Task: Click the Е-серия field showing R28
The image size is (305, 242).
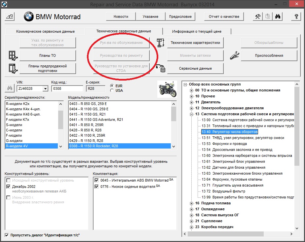Action: [x=95, y=88]
